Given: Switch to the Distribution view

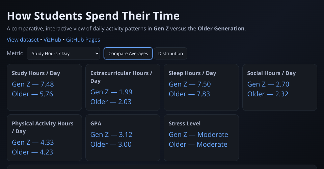Looking at the screenshot, I should point(170,53).
